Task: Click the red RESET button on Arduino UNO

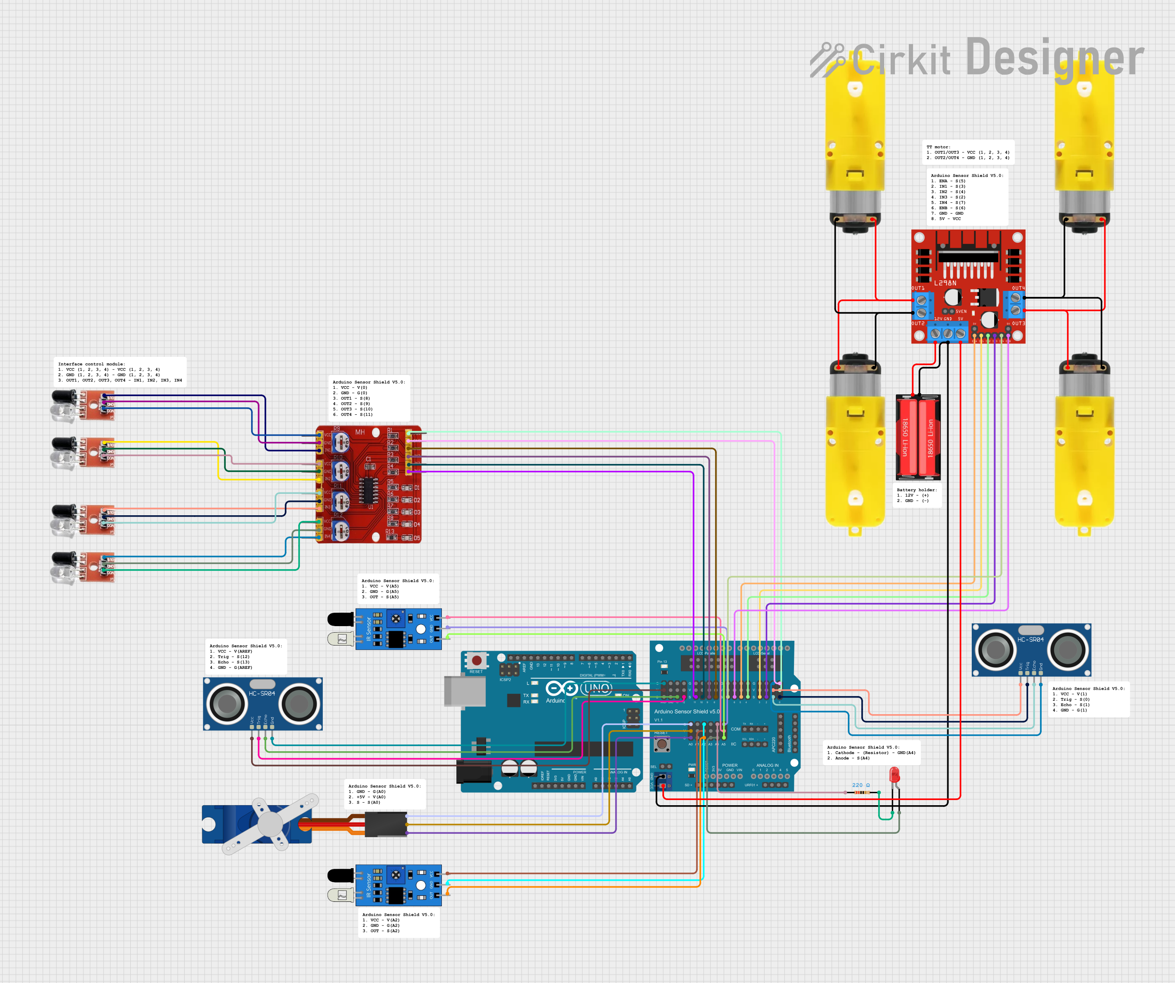Action: tap(477, 660)
